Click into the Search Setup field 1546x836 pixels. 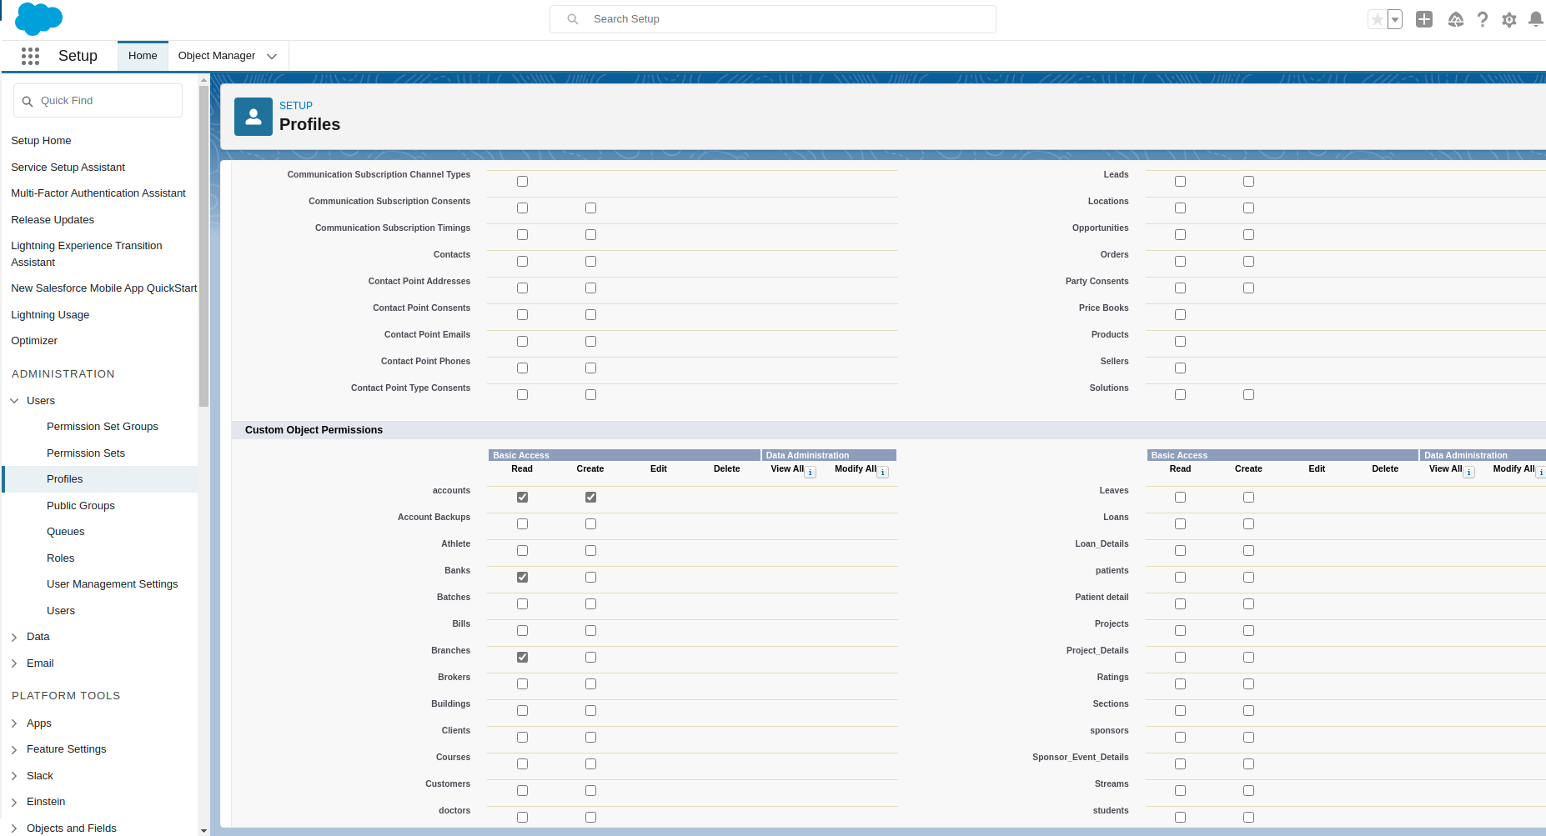point(773,19)
